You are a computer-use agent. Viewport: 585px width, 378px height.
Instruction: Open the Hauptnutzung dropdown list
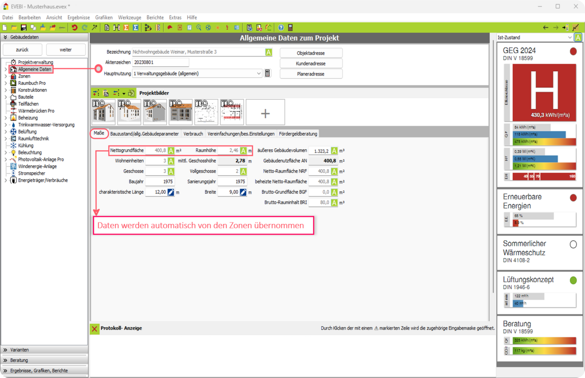pos(258,74)
